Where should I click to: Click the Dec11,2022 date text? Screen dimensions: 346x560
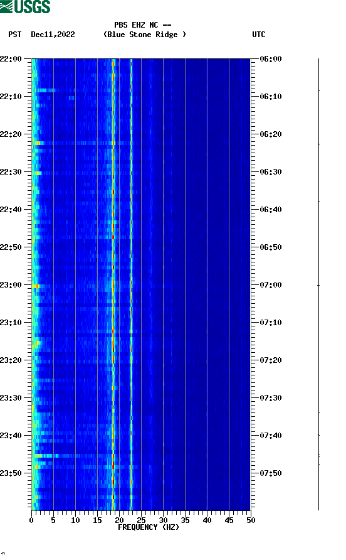pyautogui.click(x=53, y=35)
